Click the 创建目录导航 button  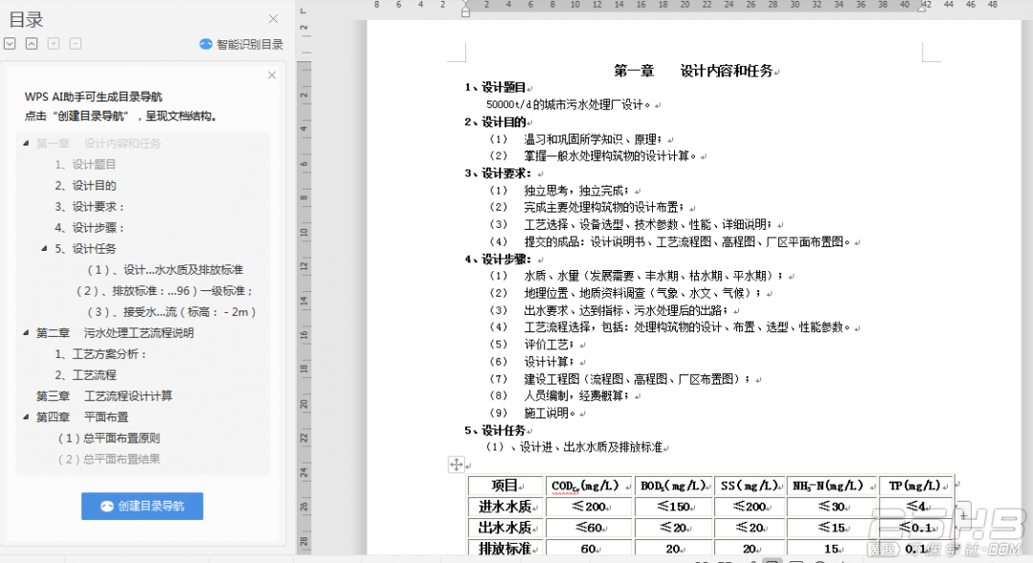coord(143,506)
